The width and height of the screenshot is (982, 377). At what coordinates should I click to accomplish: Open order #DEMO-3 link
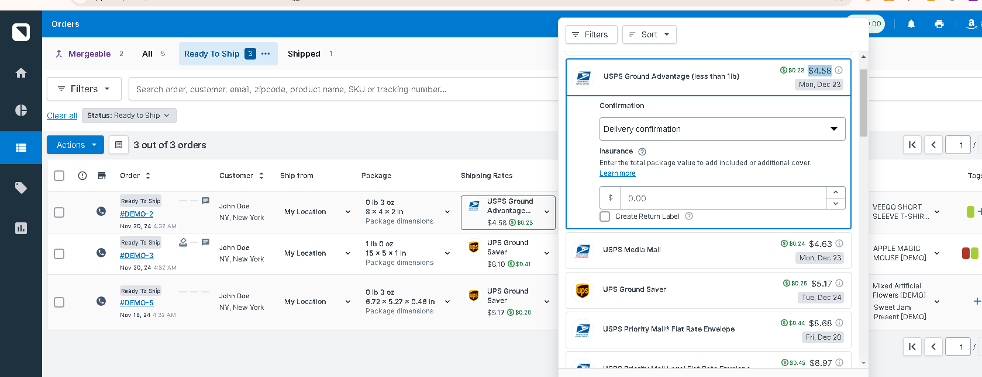click(137, 256)
